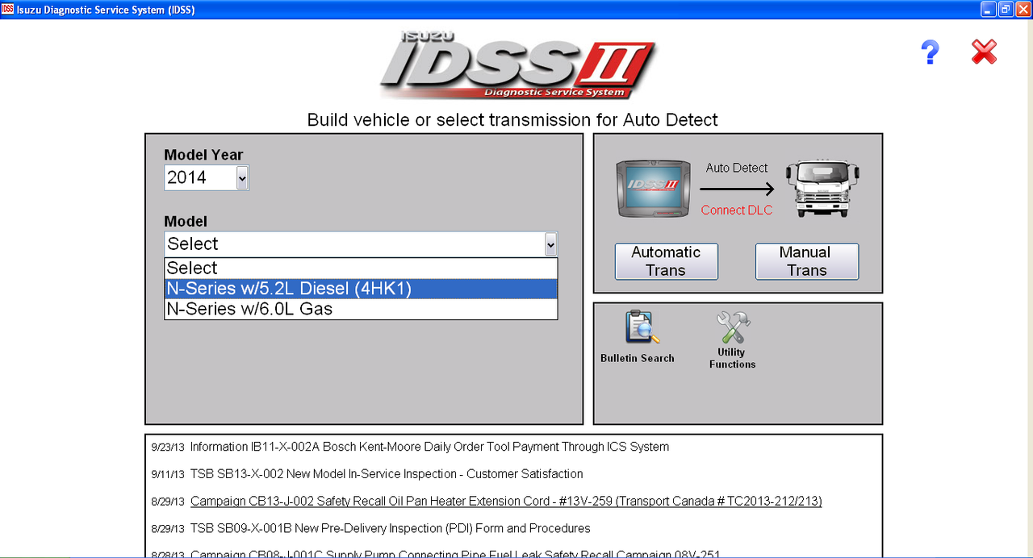The image size is (1033, 558).
Task: Expand the Model Year dropdown arrow
Action: [242, 178]
